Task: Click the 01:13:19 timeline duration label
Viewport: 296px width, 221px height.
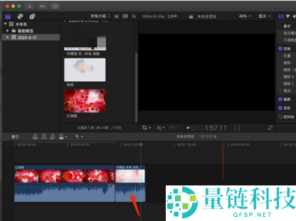Action: [208, 136]
